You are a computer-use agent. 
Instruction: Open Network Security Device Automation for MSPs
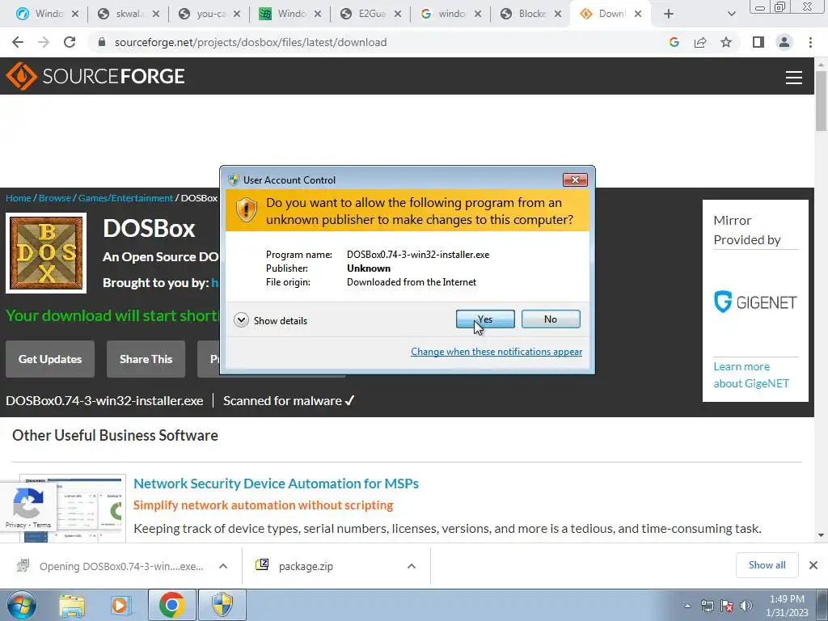point(277,484)
